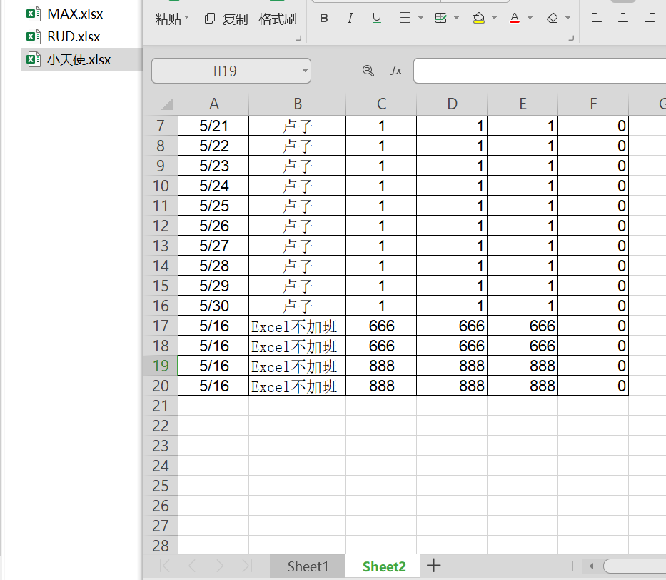
Task: Toggle bold formatting
Action: click(323, 18)
